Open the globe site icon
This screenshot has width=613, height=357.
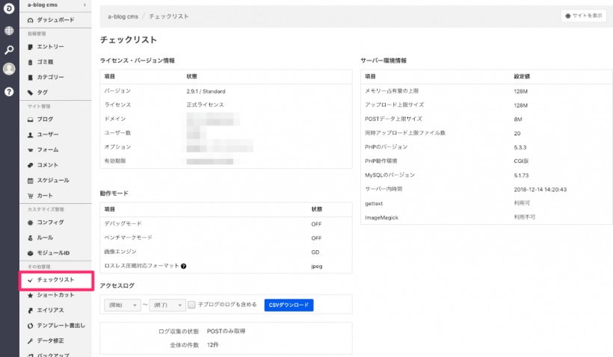click(x=9, y=31)
